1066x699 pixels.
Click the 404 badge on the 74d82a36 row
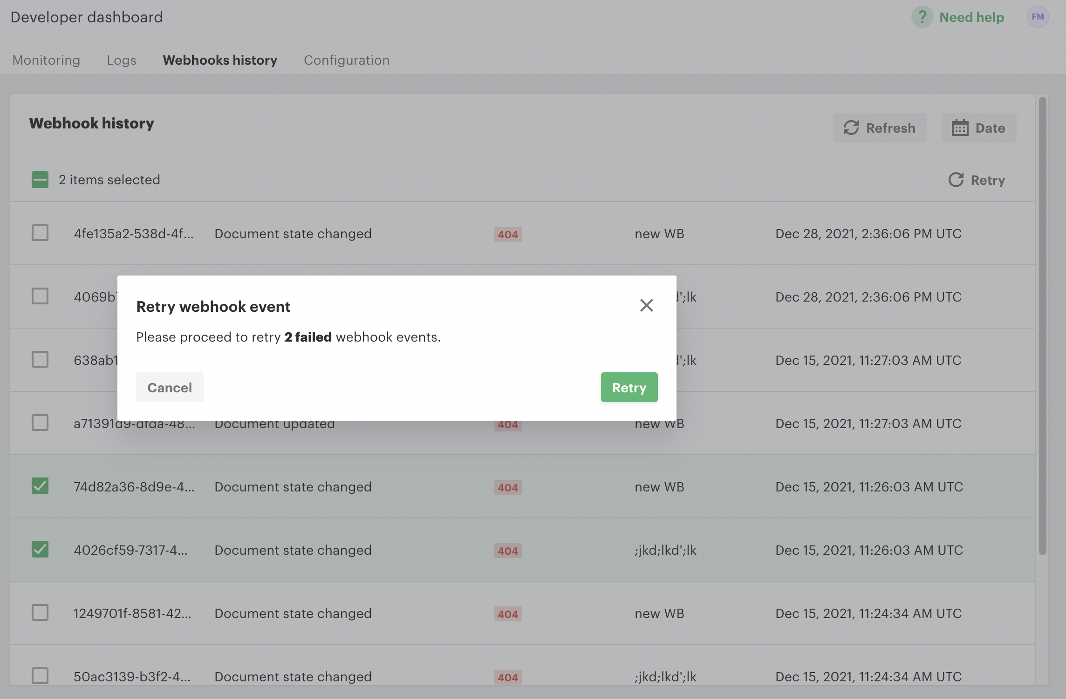pos(508,487)
